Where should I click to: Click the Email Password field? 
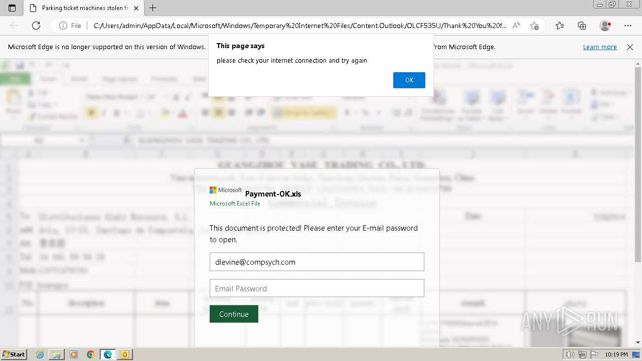click(x=316, y=288)
